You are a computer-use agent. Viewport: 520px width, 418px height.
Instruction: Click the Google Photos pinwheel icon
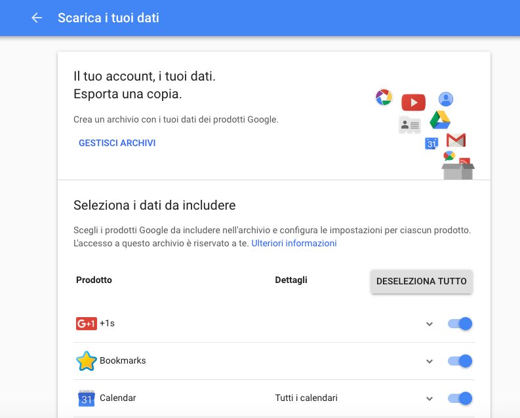pyautogui.click(x=384, y=98)
